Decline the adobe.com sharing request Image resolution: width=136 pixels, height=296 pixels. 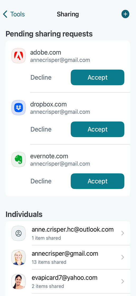coord(41,77)
